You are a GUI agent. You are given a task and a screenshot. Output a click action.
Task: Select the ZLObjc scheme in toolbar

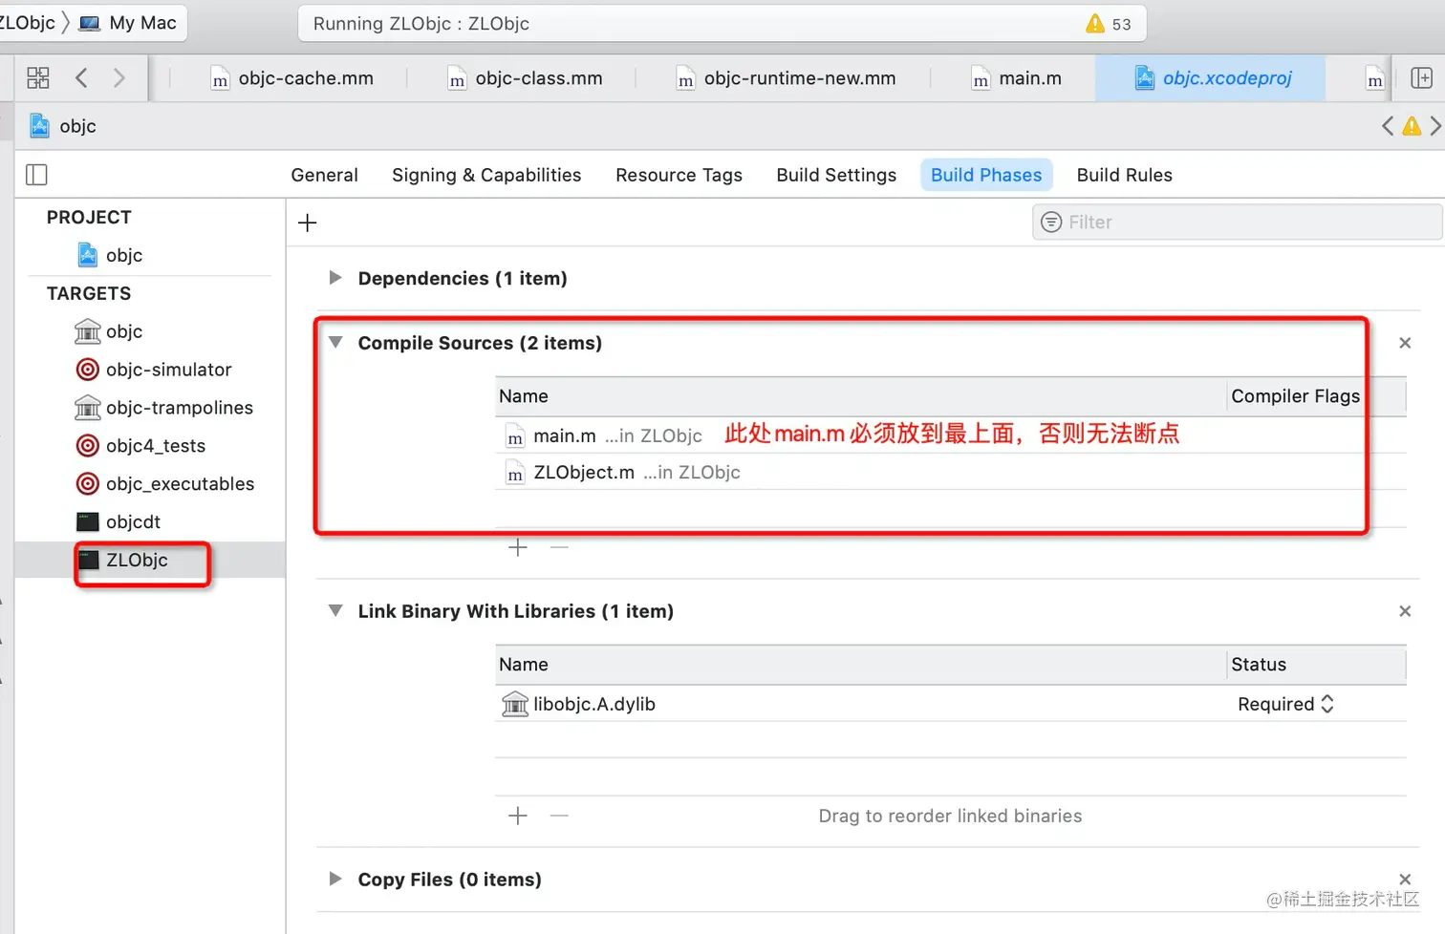[27, 23]
